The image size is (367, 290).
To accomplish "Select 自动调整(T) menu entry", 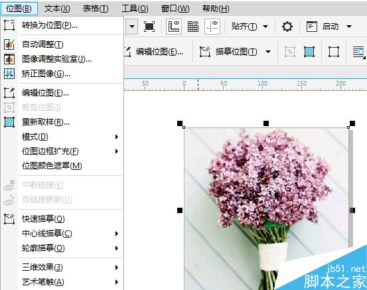I will [42, 44].
